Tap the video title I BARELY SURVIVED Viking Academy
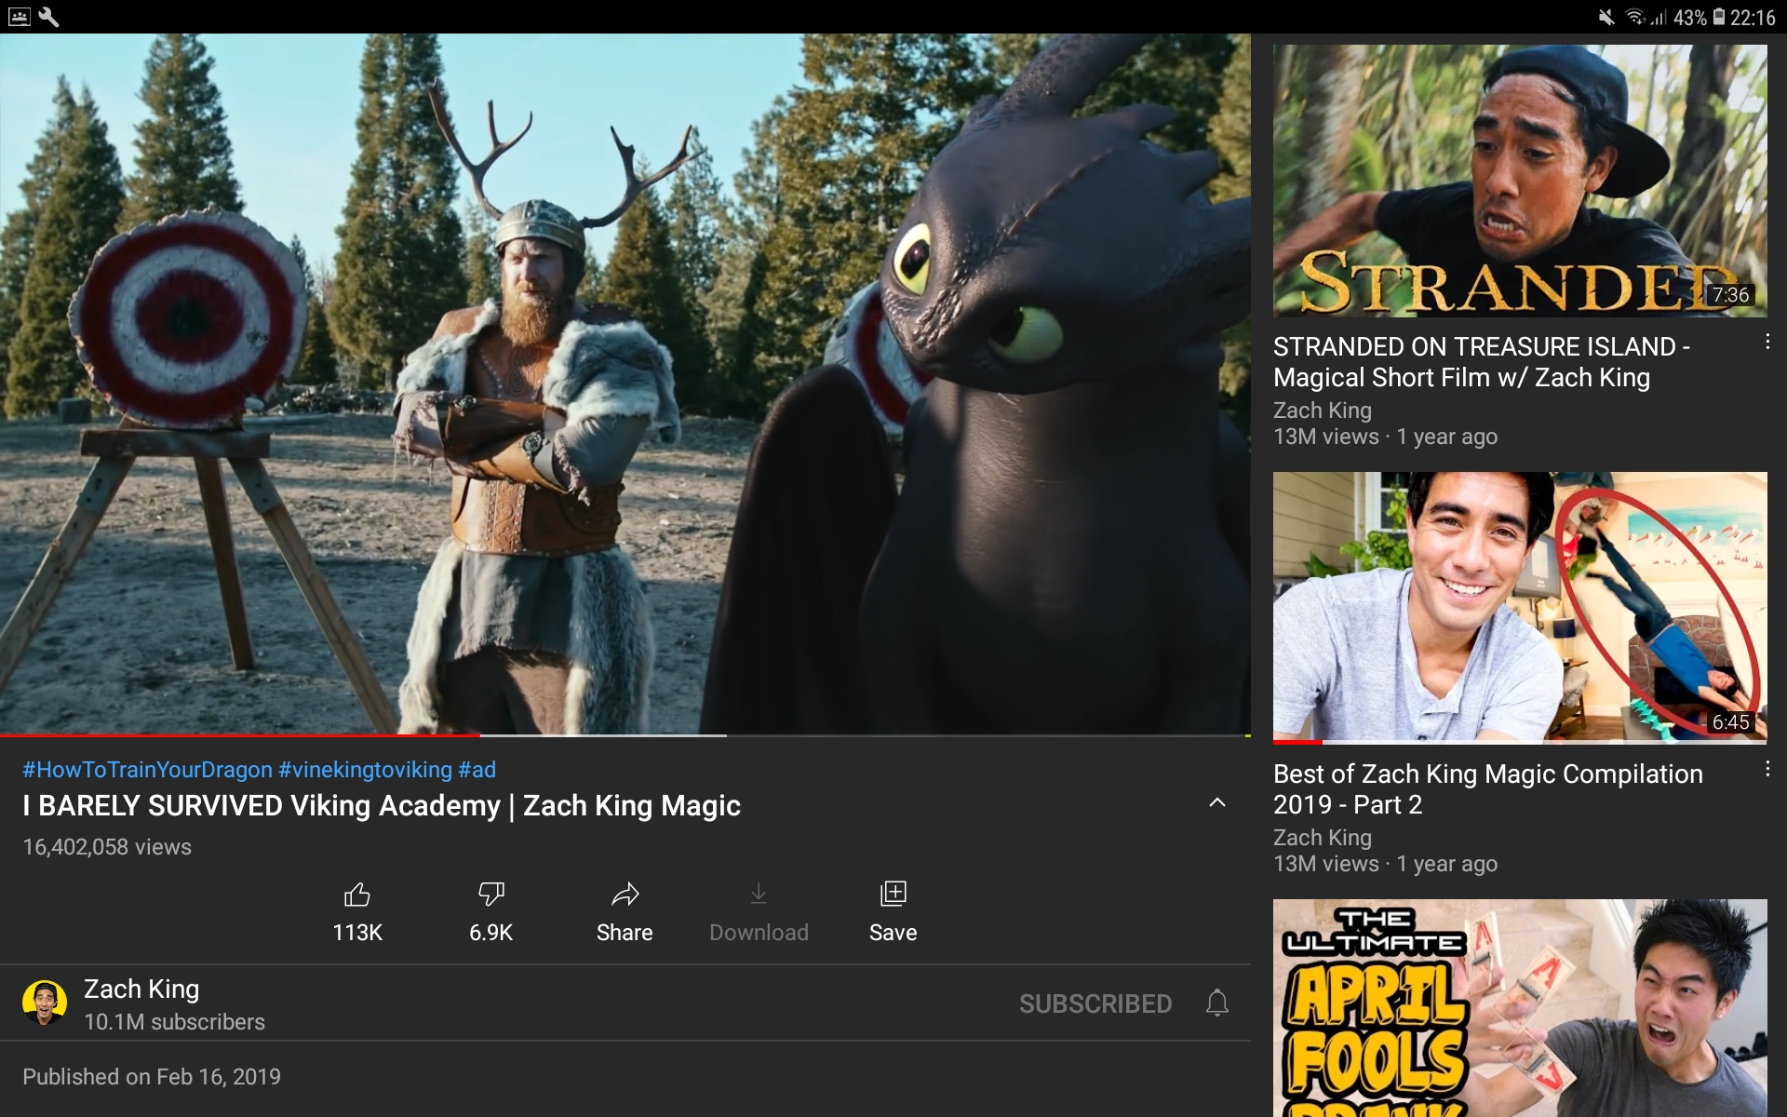The height and width of the screenshot is (1117, 1787). coord(382,806)
